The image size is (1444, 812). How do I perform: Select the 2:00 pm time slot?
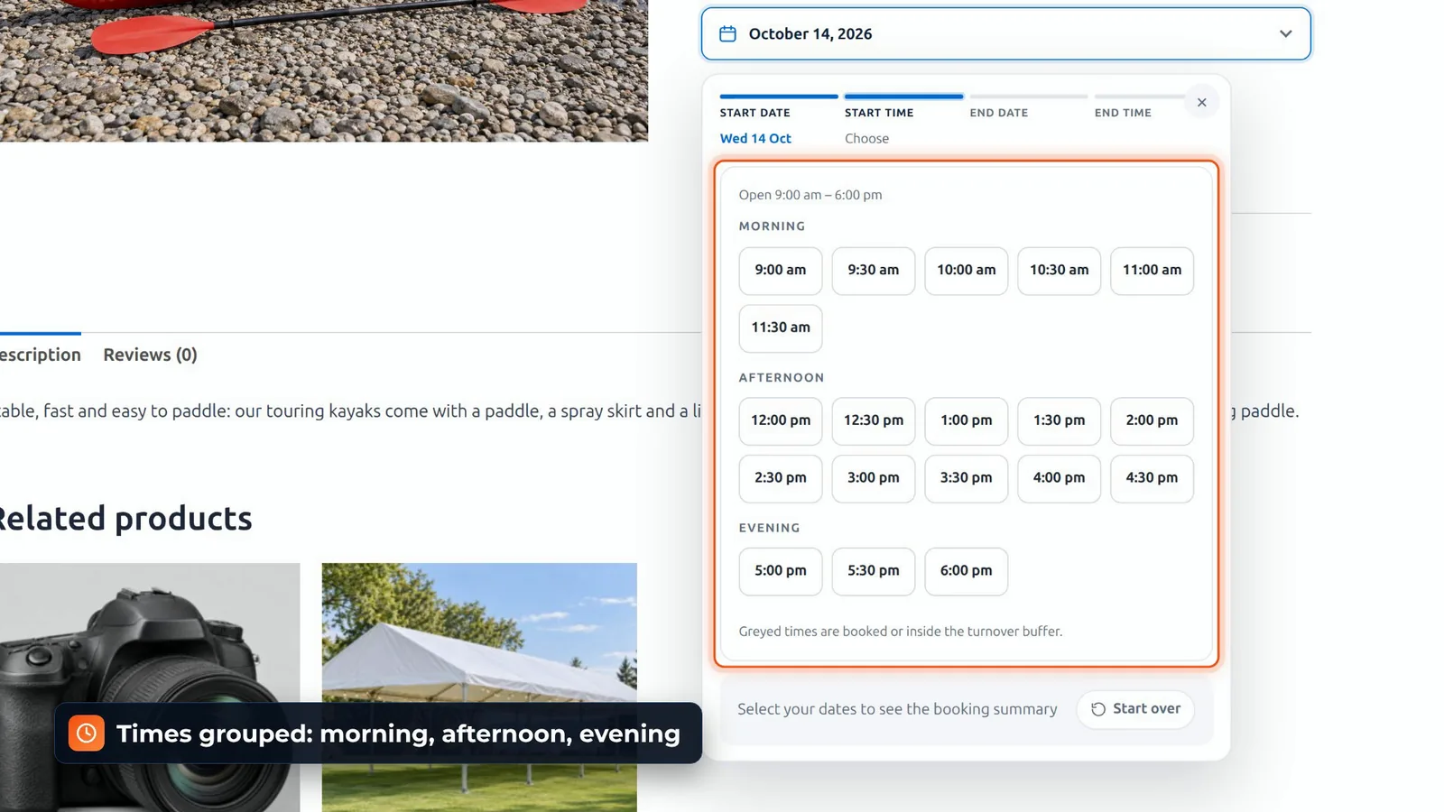[x=1152, y=421]
